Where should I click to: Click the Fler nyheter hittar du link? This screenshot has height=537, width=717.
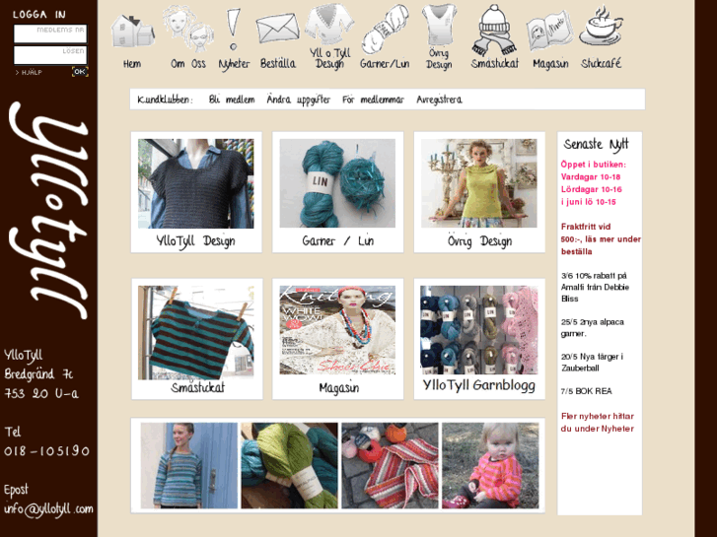coord(598,423)
